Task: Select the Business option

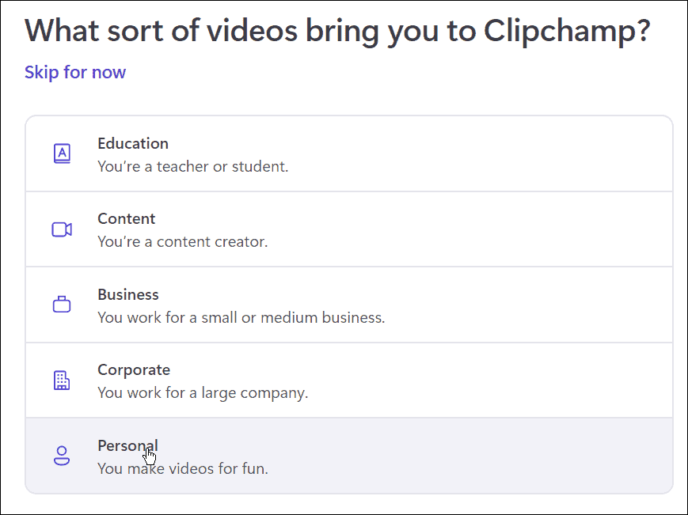Action: [348, 305]
